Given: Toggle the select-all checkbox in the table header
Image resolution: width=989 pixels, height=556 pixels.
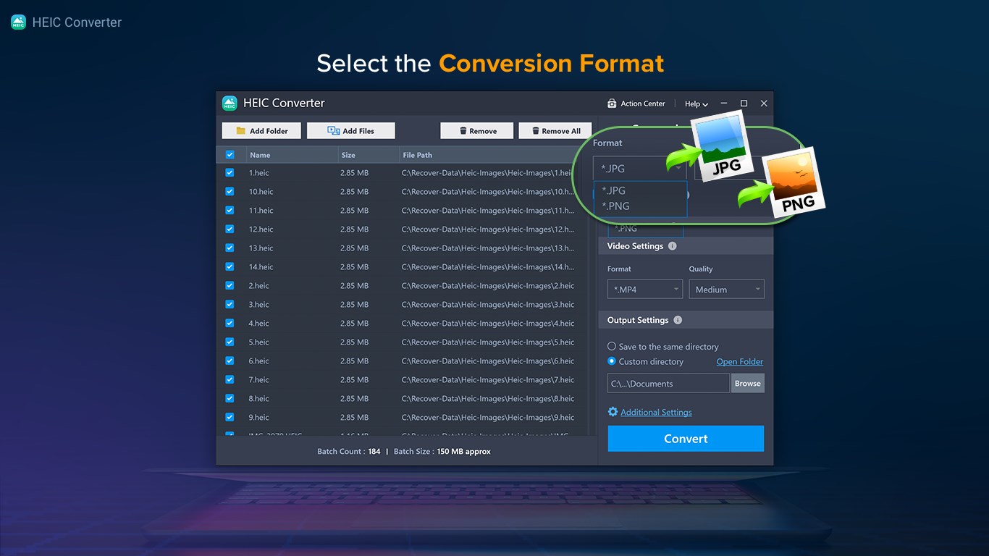Looking at the screenshot, I should tap(230, 154).
